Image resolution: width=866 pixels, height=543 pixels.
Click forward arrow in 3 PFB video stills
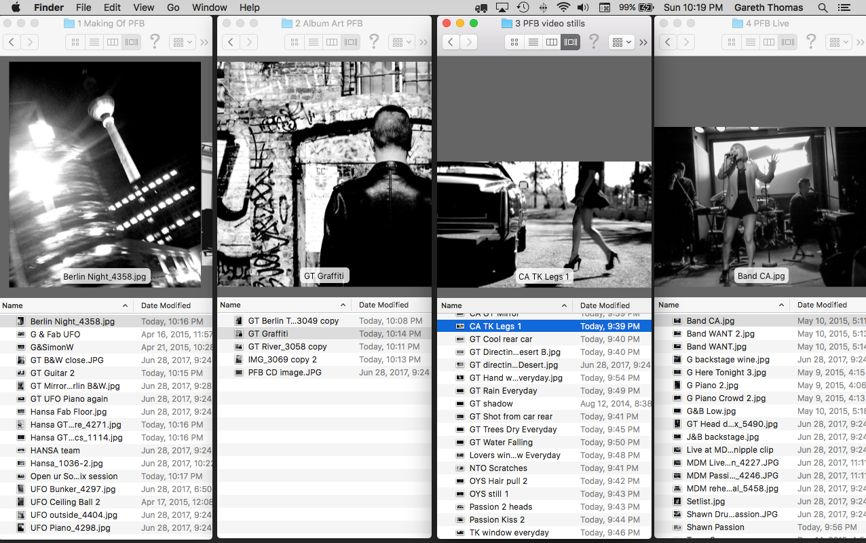[468, 42]
